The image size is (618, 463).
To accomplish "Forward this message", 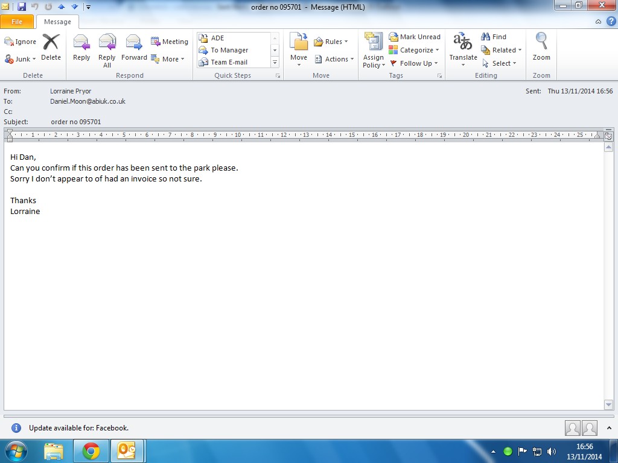I will pyautogui.click(x=134, y=48).
